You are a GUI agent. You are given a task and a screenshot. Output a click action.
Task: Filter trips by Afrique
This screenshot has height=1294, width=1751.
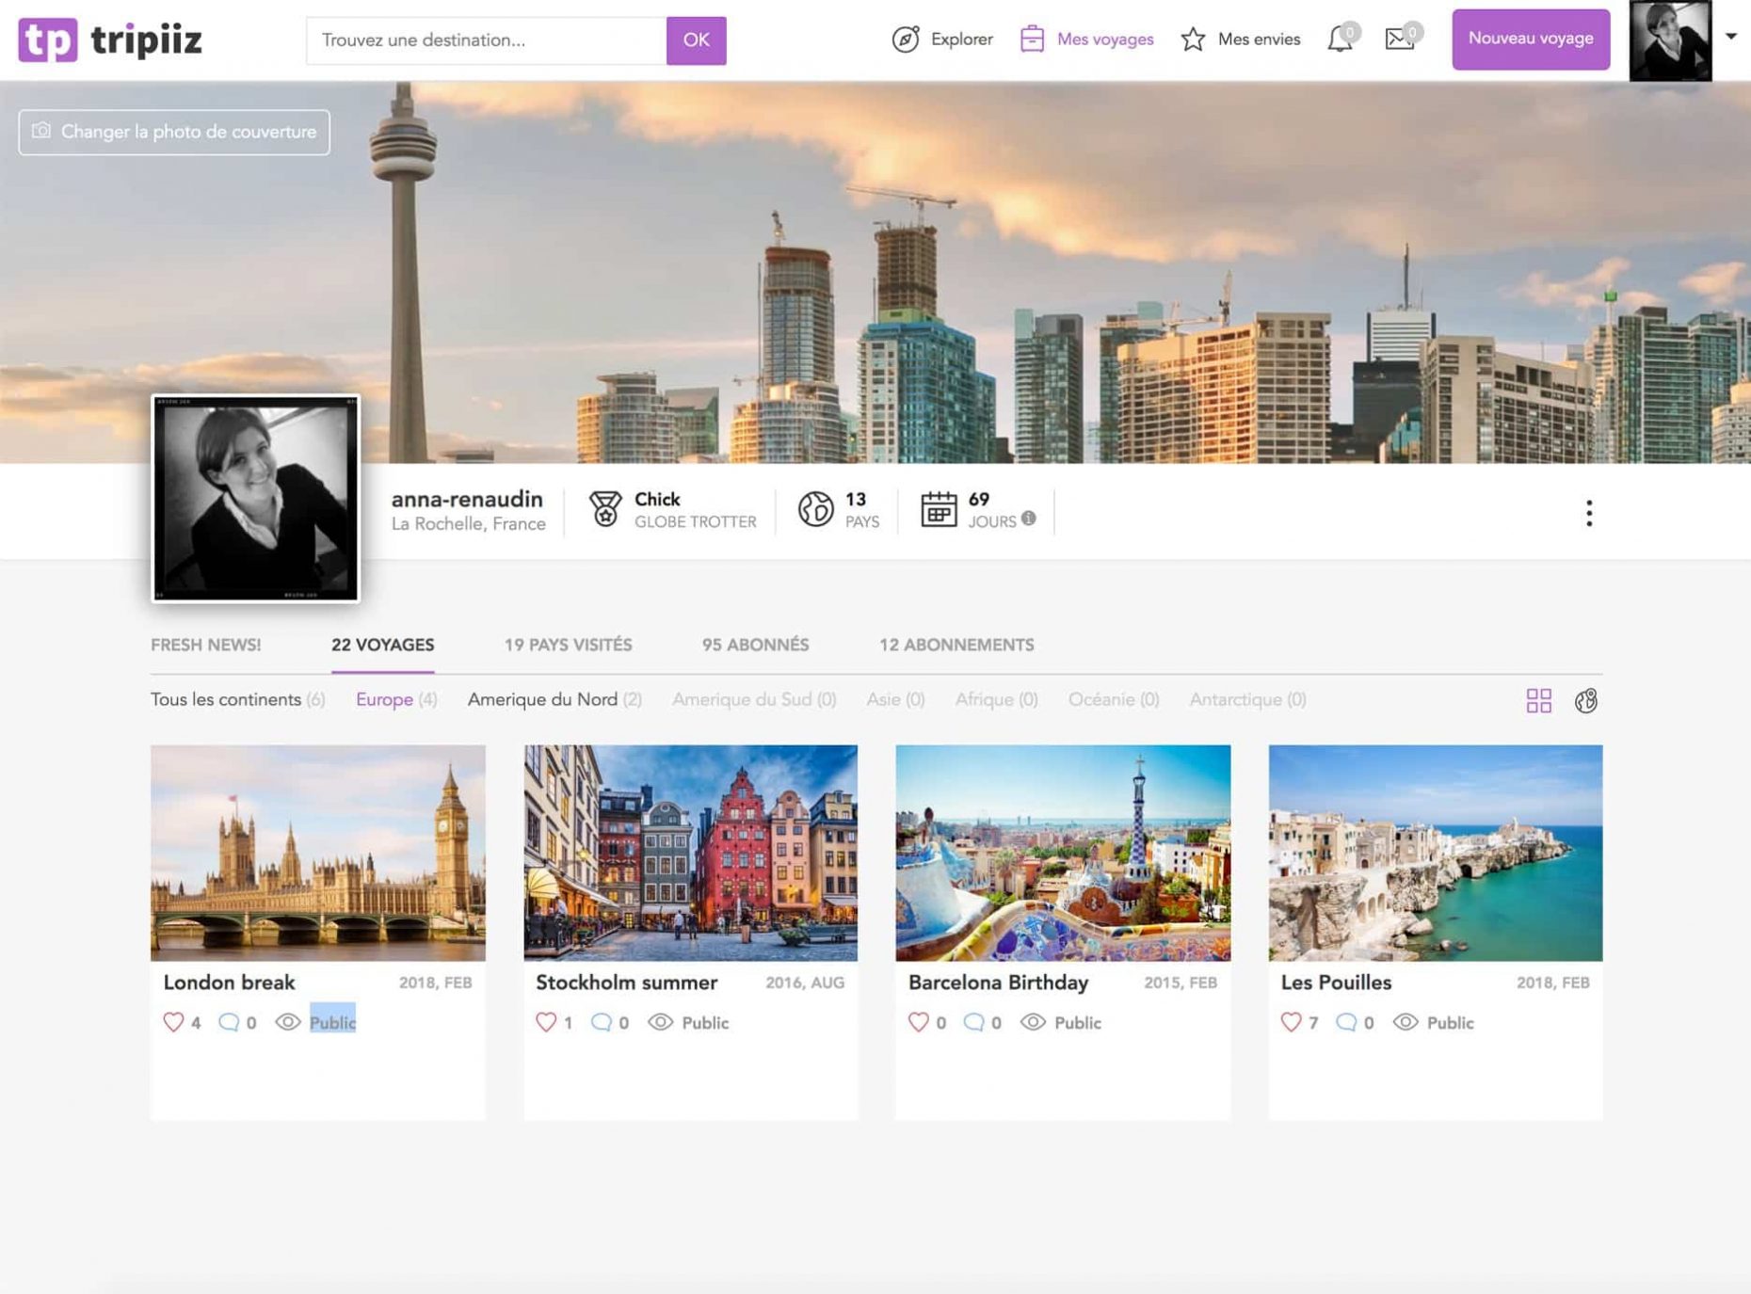tap(996, 699)
